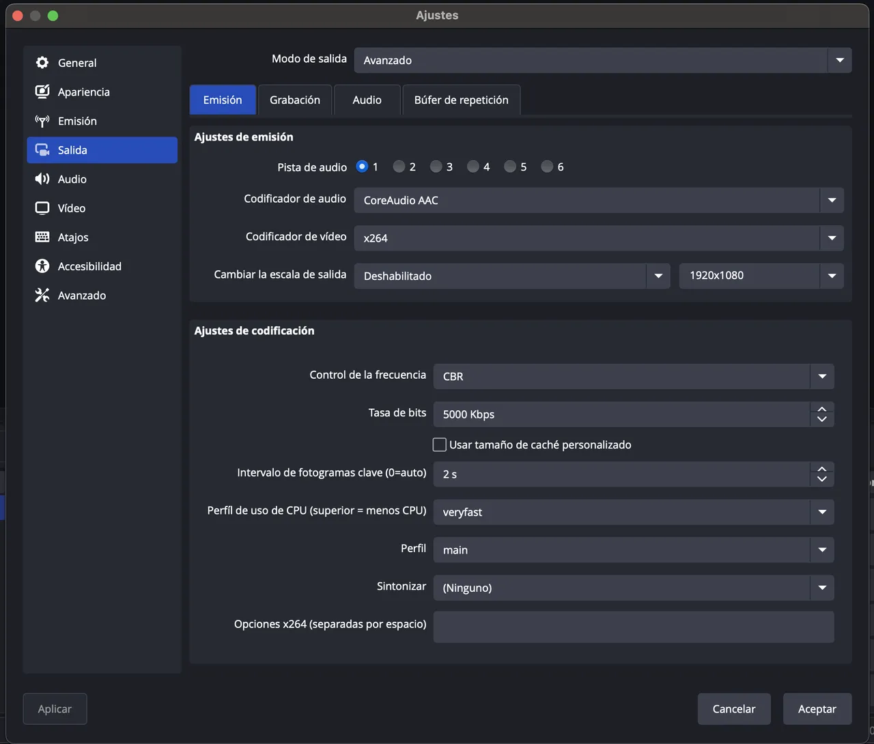Viewport: 874px width, 744px height.
Task: Expand the CPU usage preset veryfast dropdown
Action: (634, 512)
